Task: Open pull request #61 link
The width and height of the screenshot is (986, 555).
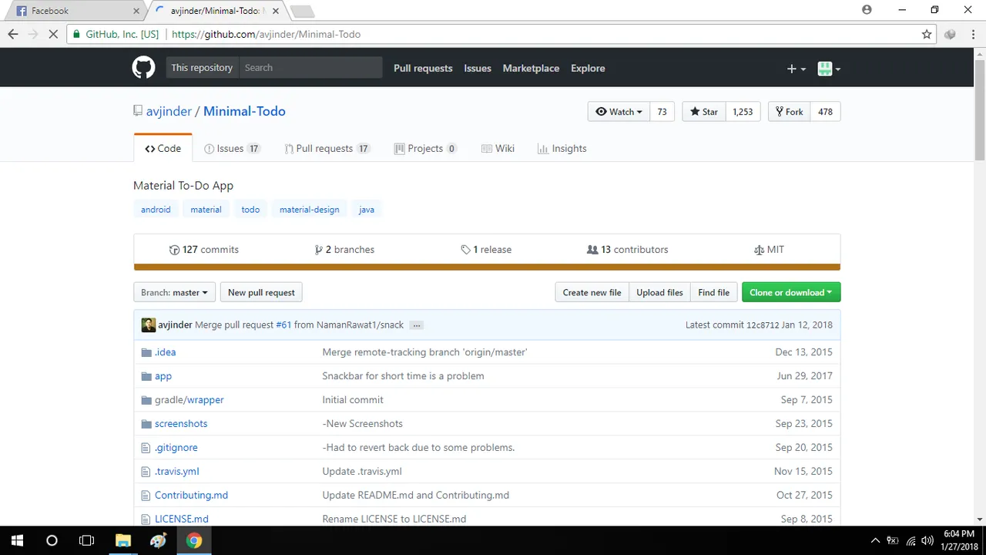Action: tap(283, 325)
